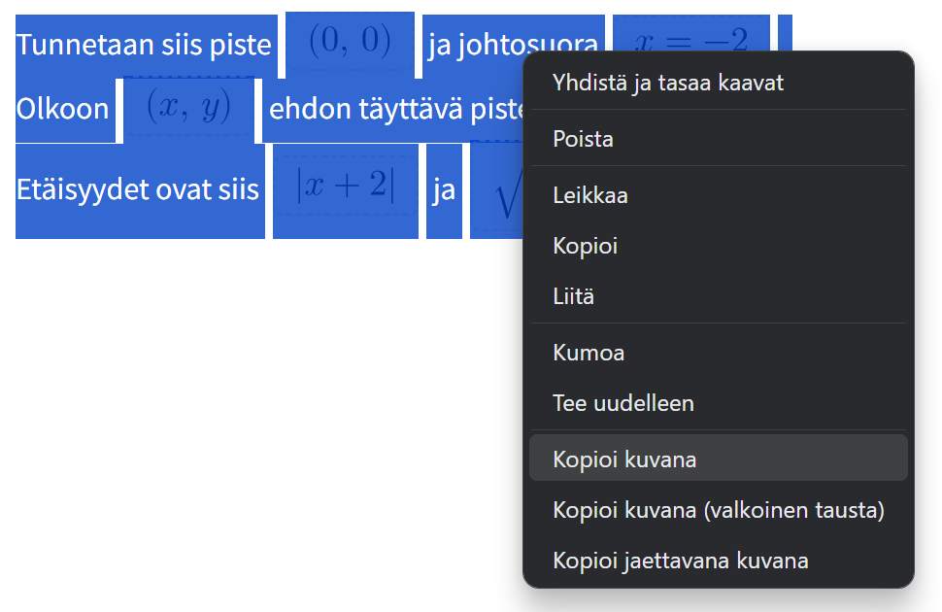Click the word 'Olkoon'
Screen dimensions: 942x612
click(62, 109)
